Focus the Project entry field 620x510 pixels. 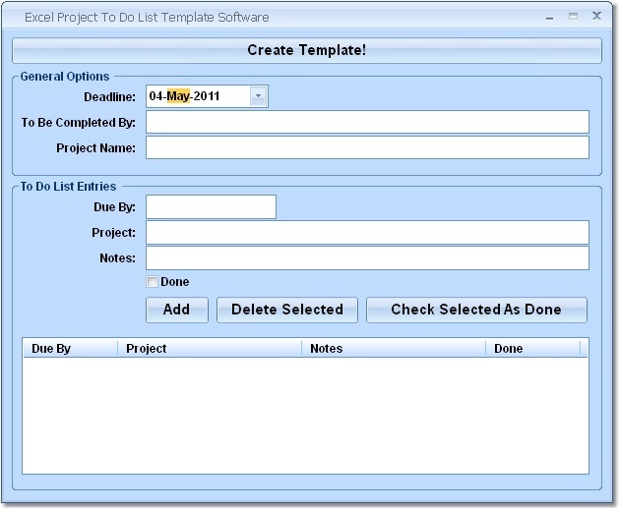click(367, 233)
